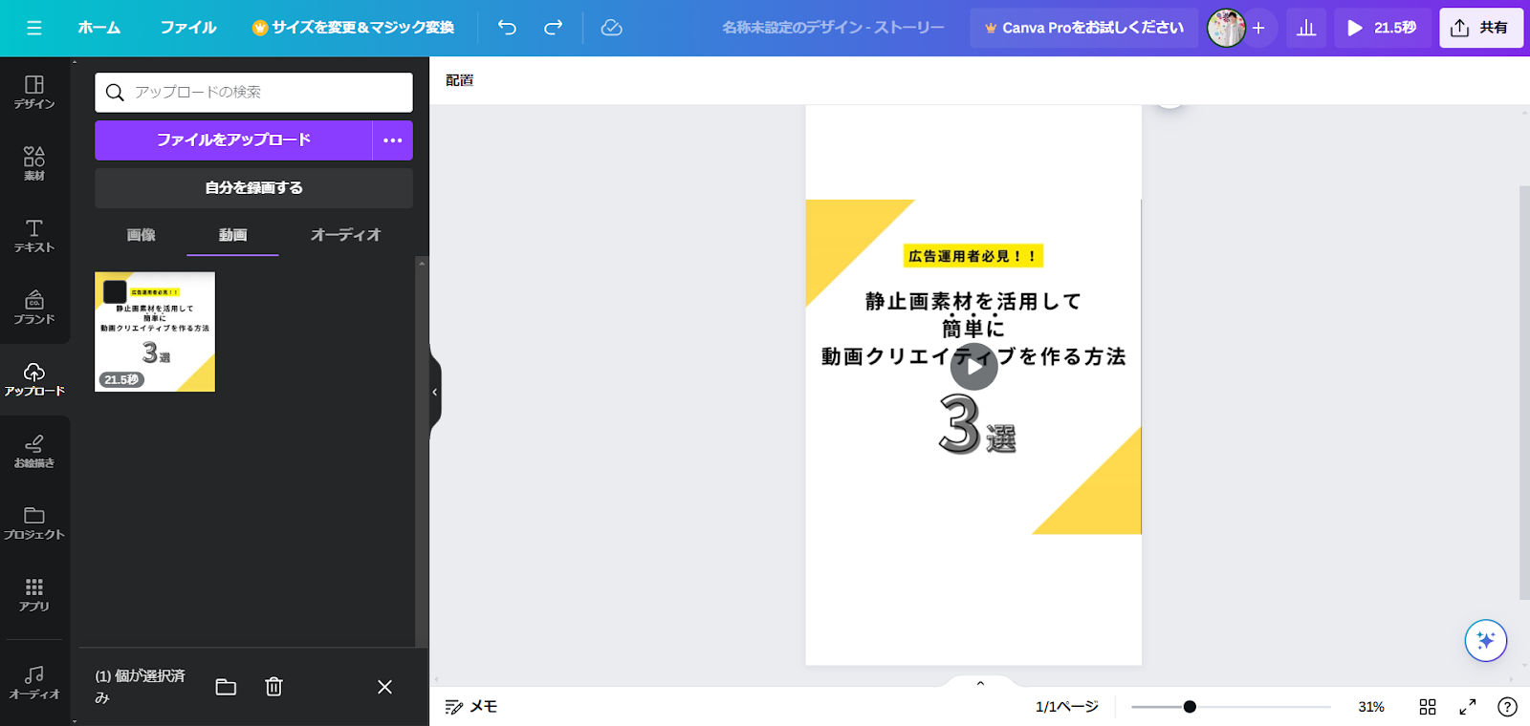Switch to the オーディオ audio tab

(x=345, y=235)
